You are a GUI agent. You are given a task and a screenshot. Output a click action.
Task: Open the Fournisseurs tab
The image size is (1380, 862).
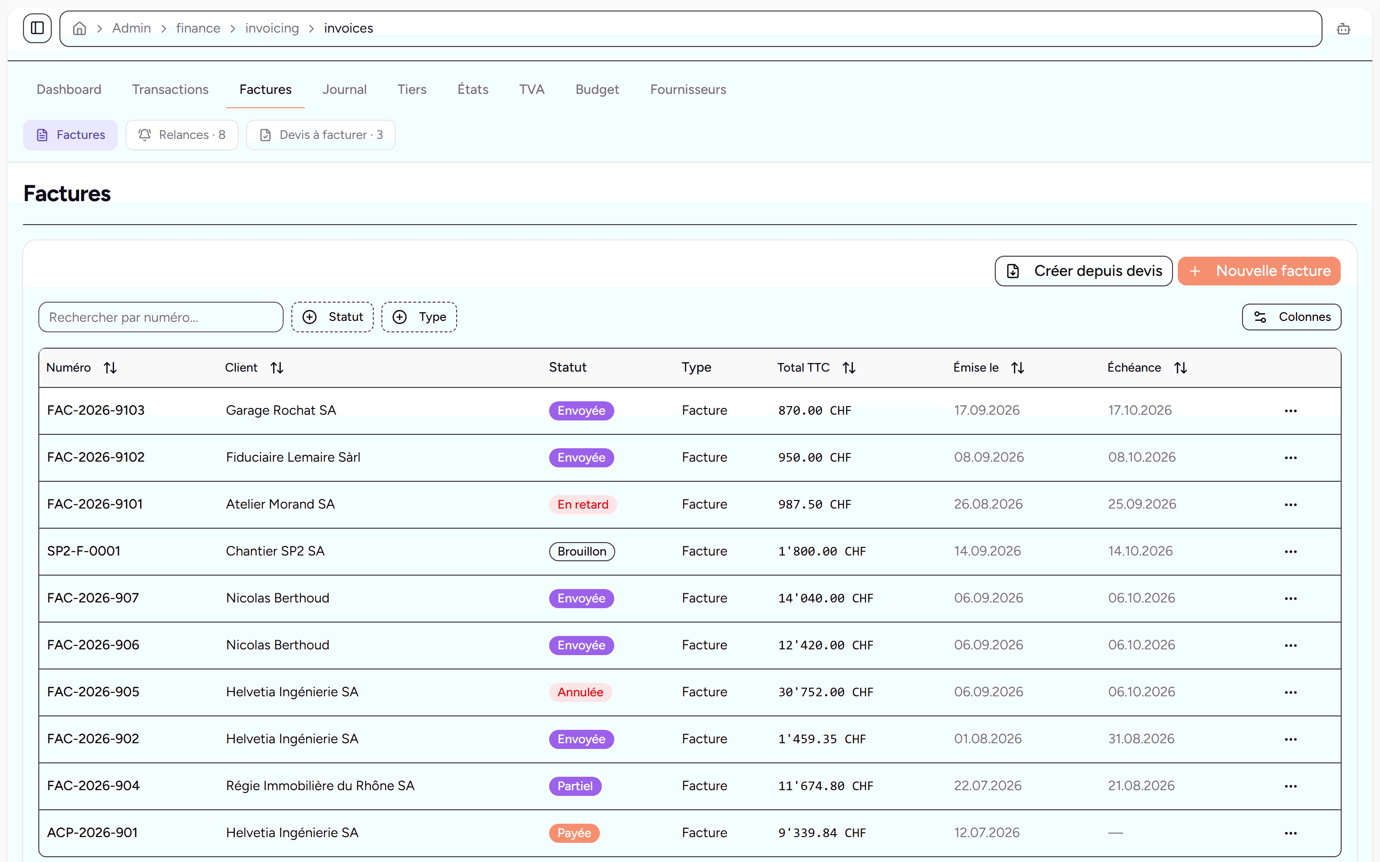688,90
